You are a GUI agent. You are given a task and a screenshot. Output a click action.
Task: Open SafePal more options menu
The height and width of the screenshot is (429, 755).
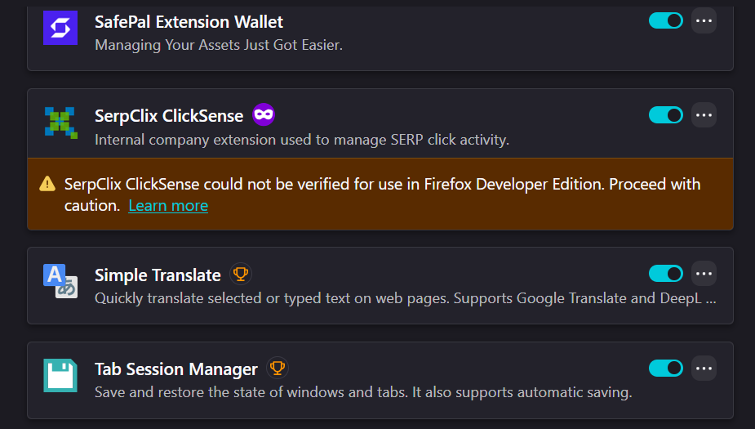pyautogui.click(x=704, y=20)
